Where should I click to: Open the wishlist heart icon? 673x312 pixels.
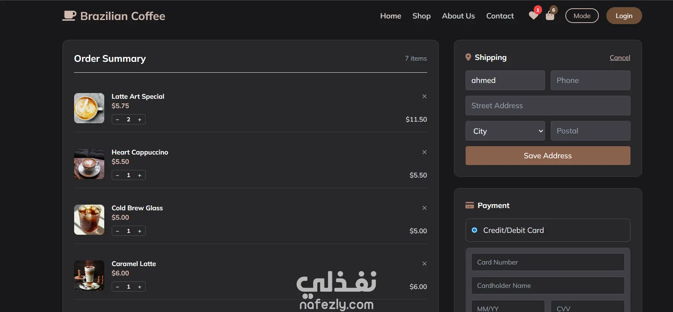(x=533, y=15)
